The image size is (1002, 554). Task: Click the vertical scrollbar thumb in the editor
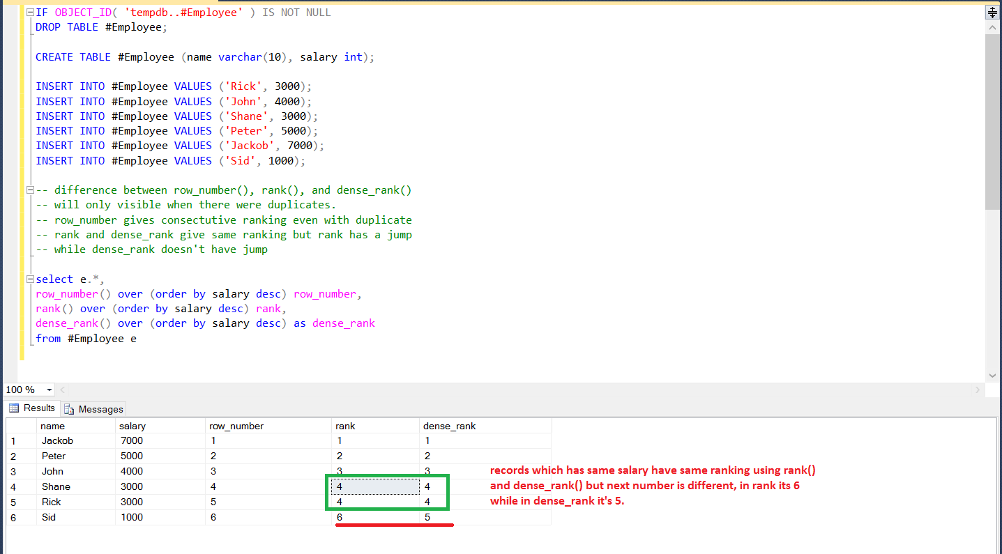pyautogui.click(x=993, y=121)
